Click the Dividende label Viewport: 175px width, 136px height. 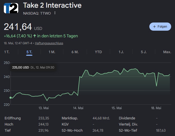pos(127,118)
